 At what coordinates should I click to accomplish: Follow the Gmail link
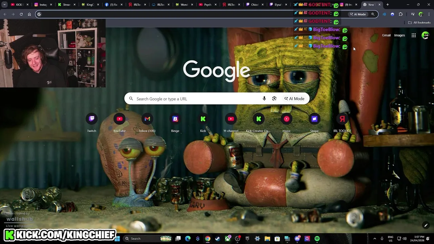click(386, 35)
